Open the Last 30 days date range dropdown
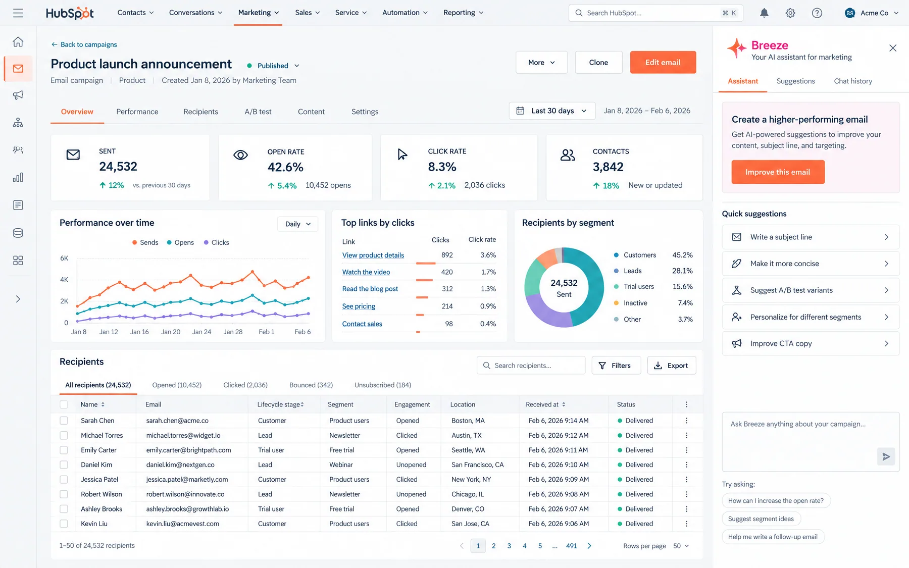 point(552,111)
